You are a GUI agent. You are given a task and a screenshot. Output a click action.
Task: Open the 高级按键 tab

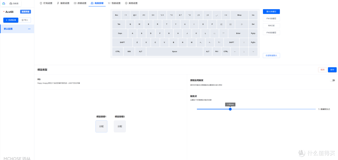97,3
